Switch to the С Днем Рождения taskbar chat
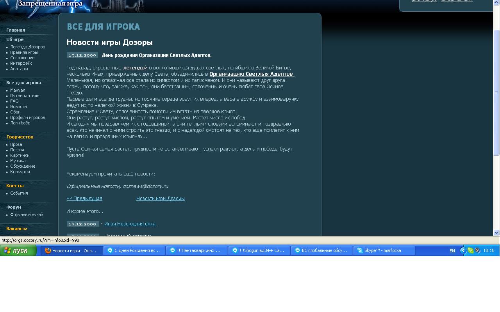This screenshot has height=312, width=500. (x=134, y=251)
